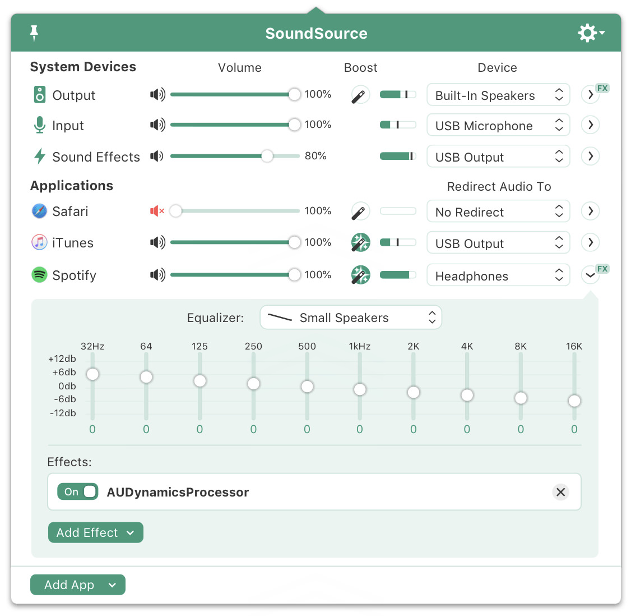The height and width of the screenshot is (616, 631).
Task: Click the Spotify volume slider handle
Action: click(x=294, y=275)
